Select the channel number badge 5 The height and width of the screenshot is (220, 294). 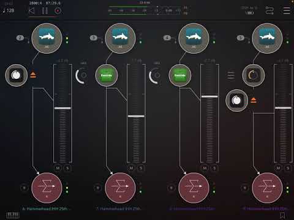coord(241,38)
